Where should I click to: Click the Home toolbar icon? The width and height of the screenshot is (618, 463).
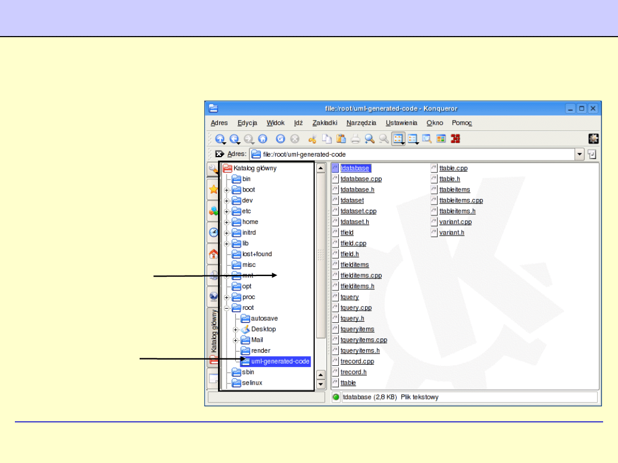click(x=263, y=138)
